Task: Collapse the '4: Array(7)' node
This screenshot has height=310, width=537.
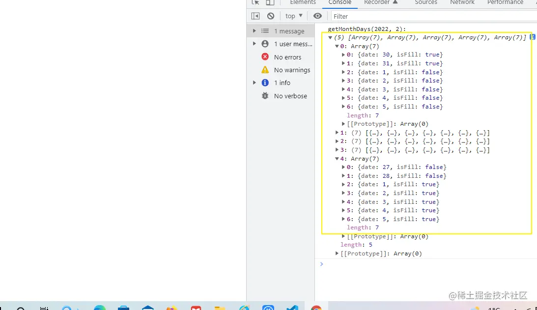Action: click(337, 159)
